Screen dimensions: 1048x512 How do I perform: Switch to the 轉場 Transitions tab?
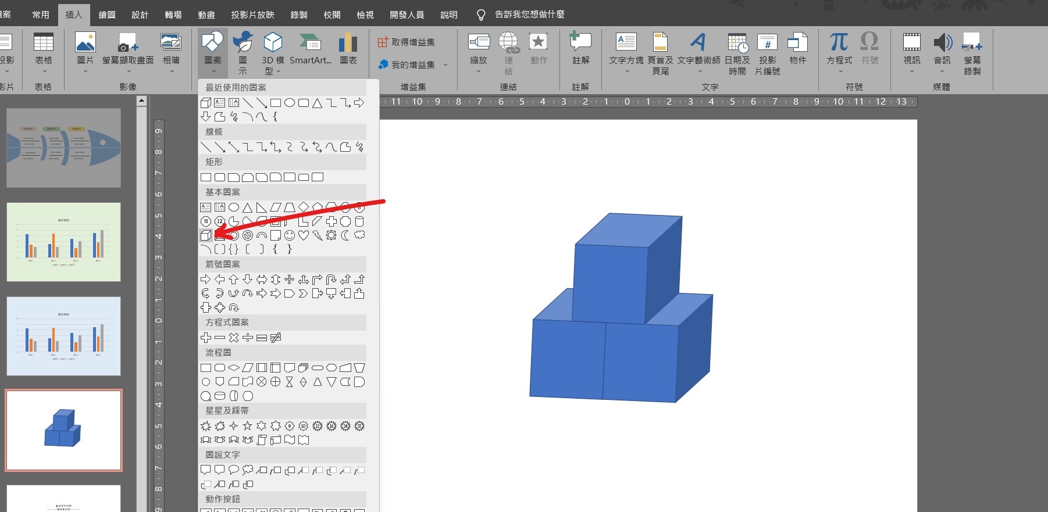point(173,15)
